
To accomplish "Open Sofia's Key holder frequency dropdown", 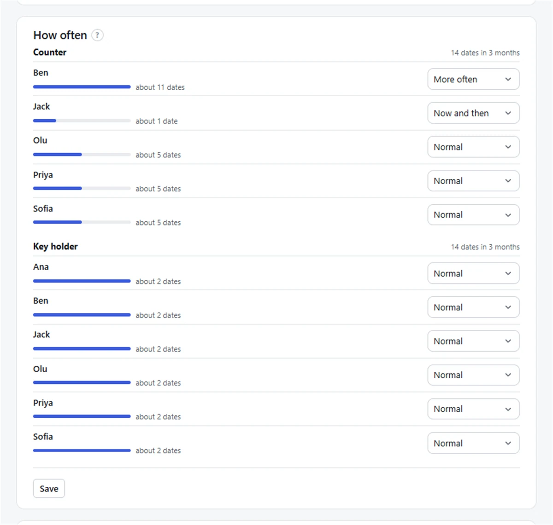I will (x=473, y=443).
